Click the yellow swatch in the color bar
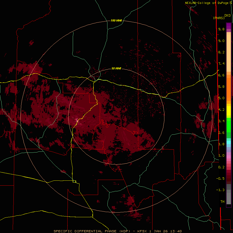 (229, 111)
